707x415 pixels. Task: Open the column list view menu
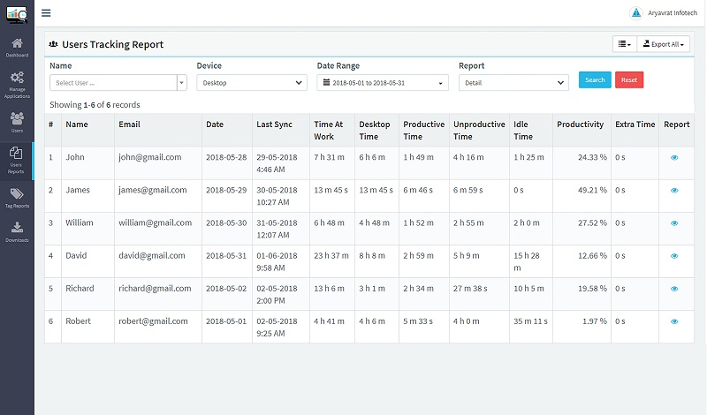pyautogui.click(x=624, y=44)
